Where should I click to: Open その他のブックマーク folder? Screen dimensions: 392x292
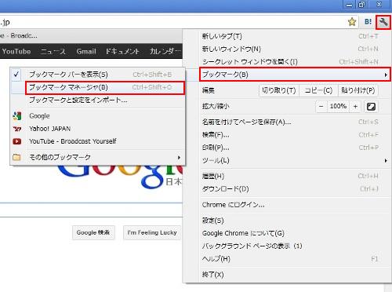98,157
